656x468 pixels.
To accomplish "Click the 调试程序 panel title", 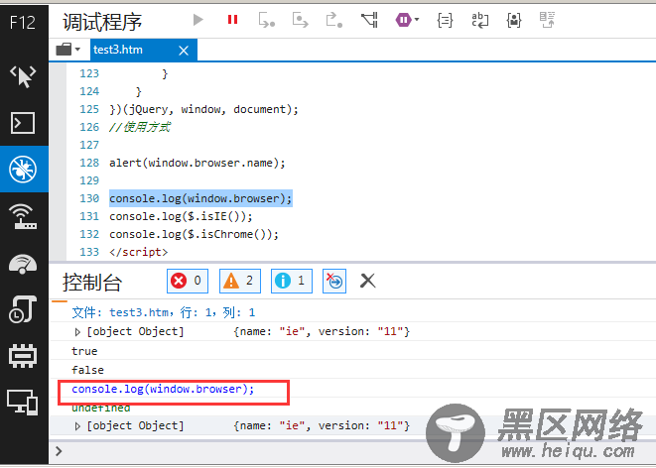I will click(102, 22).
